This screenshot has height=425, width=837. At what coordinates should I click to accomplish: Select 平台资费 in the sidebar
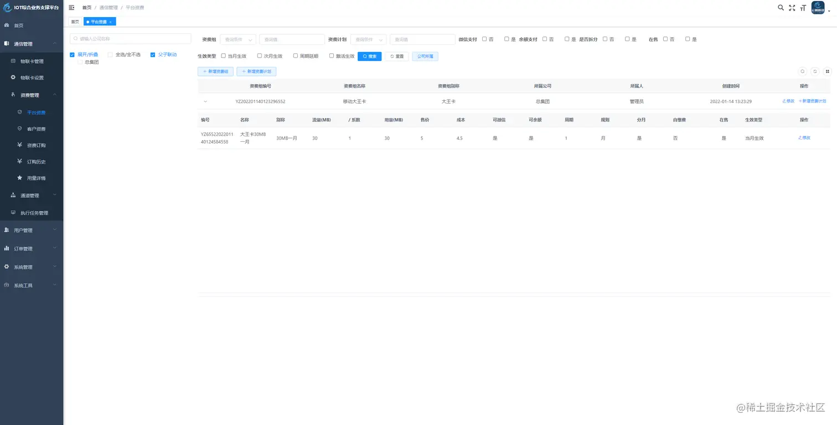[x=32, y=112]
